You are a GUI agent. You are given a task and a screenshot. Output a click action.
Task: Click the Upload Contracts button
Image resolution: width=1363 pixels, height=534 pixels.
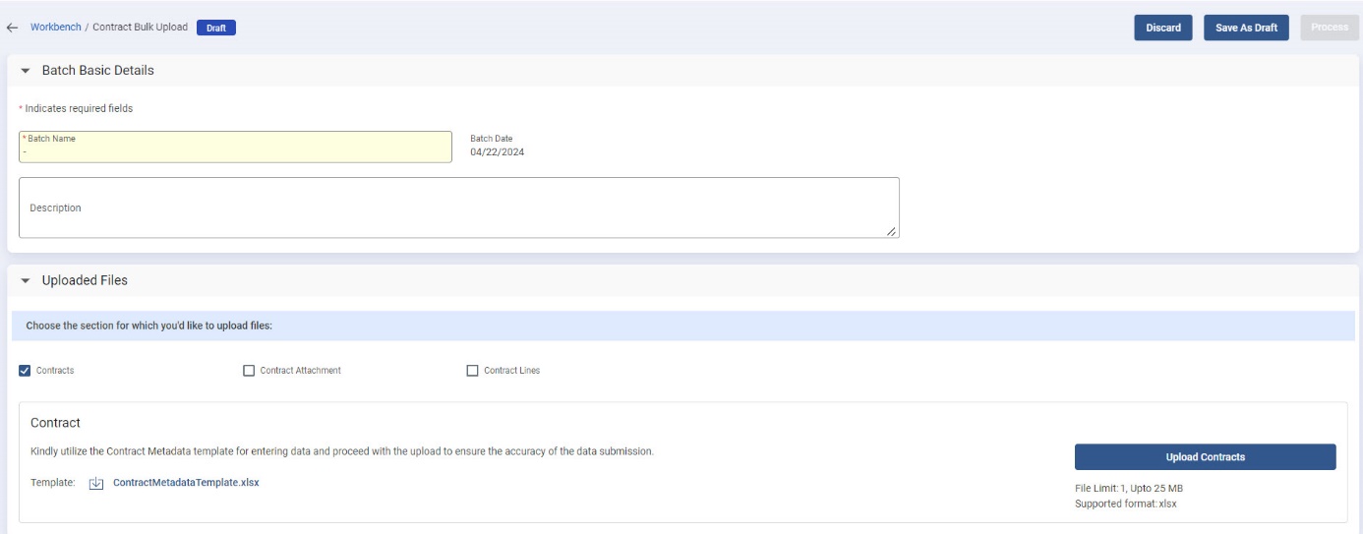click(1205, 457)
